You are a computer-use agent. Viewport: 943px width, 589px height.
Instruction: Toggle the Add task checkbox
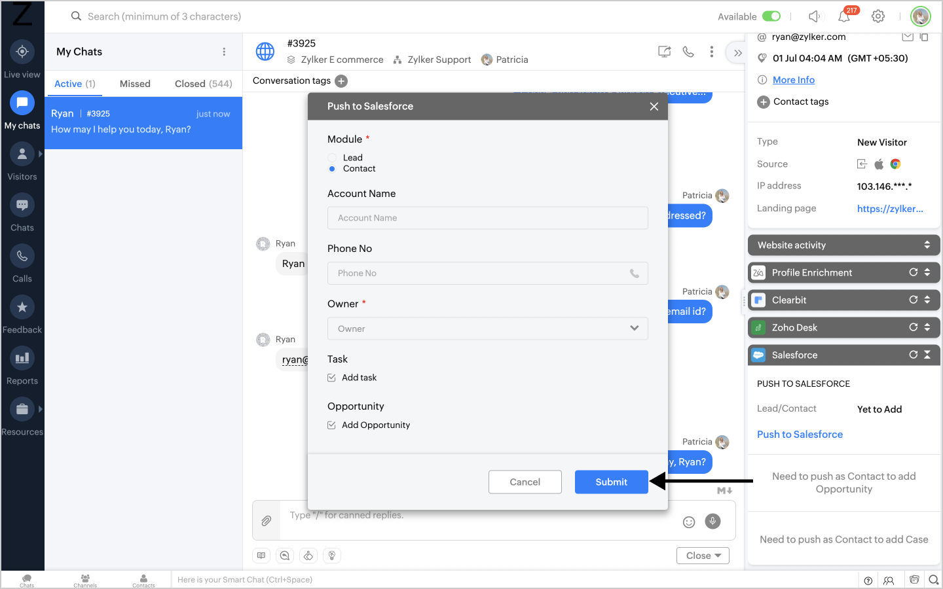click(x=331, y=378)
